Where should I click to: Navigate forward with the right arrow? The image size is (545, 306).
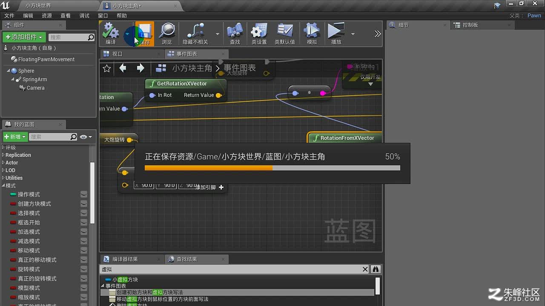(x=141, y=68)
